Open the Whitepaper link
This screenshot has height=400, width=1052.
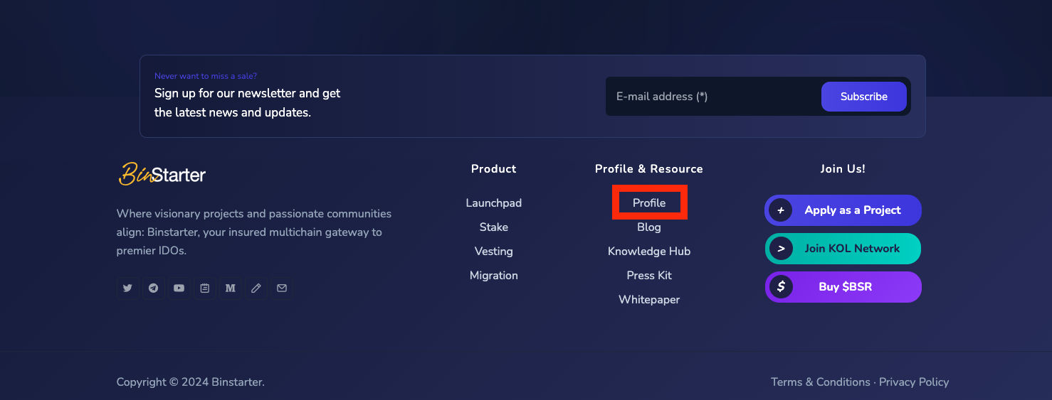click(x=649, y=300)
